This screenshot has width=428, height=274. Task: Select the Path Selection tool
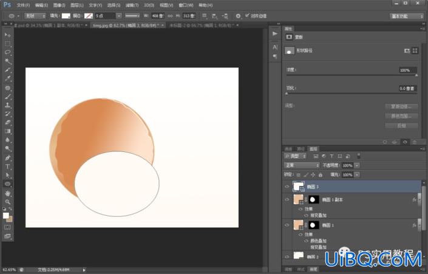(8, 175)
